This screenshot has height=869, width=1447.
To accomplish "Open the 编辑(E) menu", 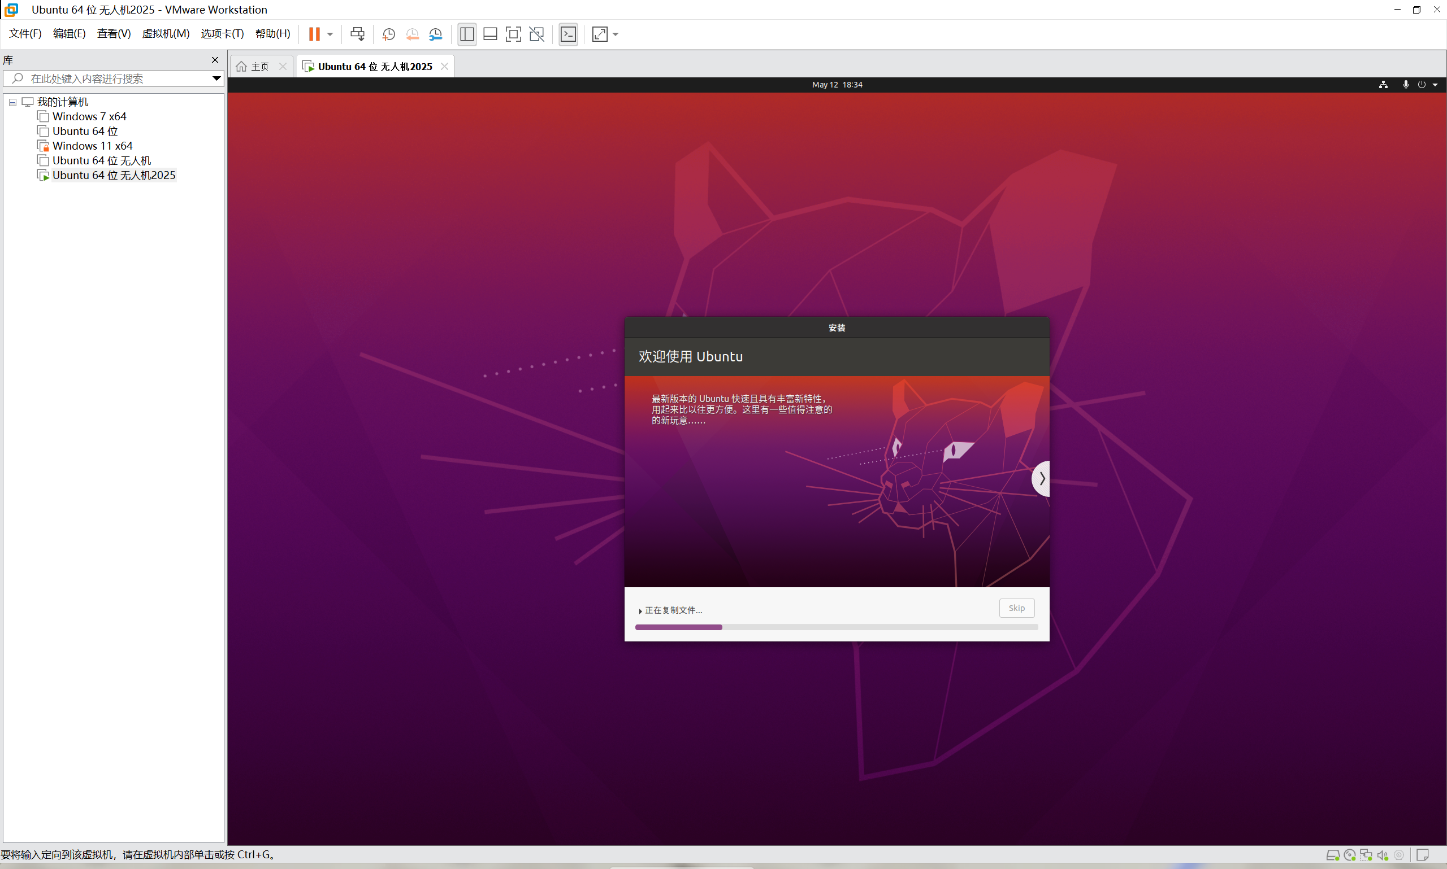I will pos(69,33).
